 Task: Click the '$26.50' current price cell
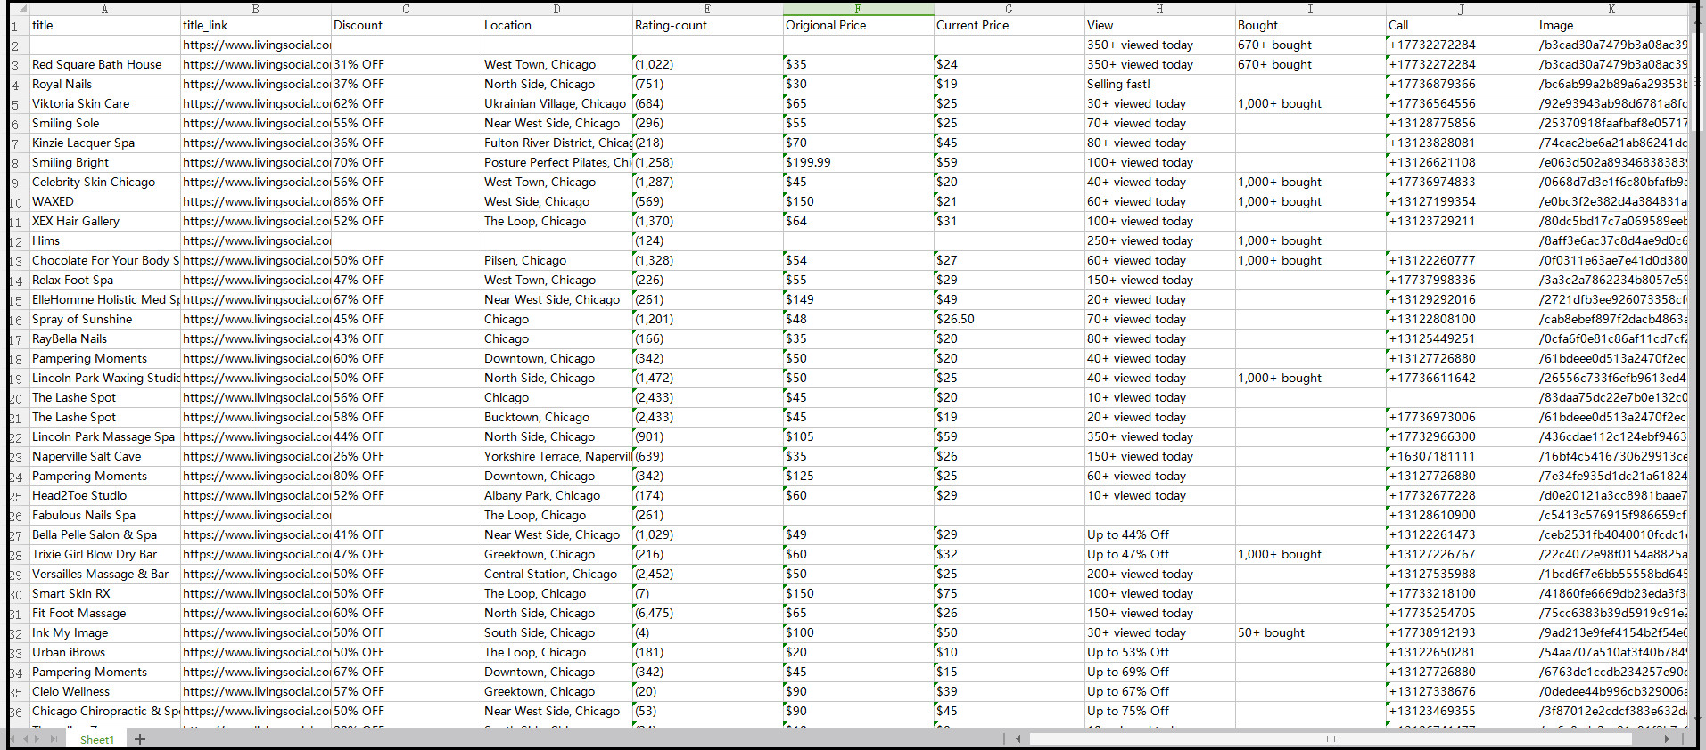coord(1009,320)
